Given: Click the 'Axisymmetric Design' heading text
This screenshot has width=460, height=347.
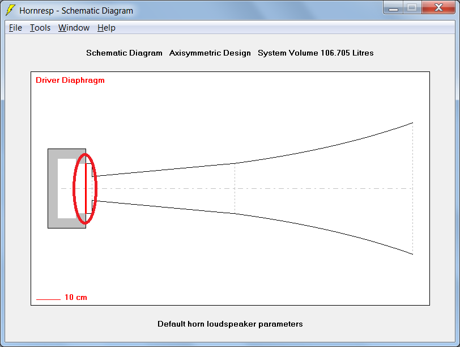Looking at the screenshot, I should pos(210,53).
